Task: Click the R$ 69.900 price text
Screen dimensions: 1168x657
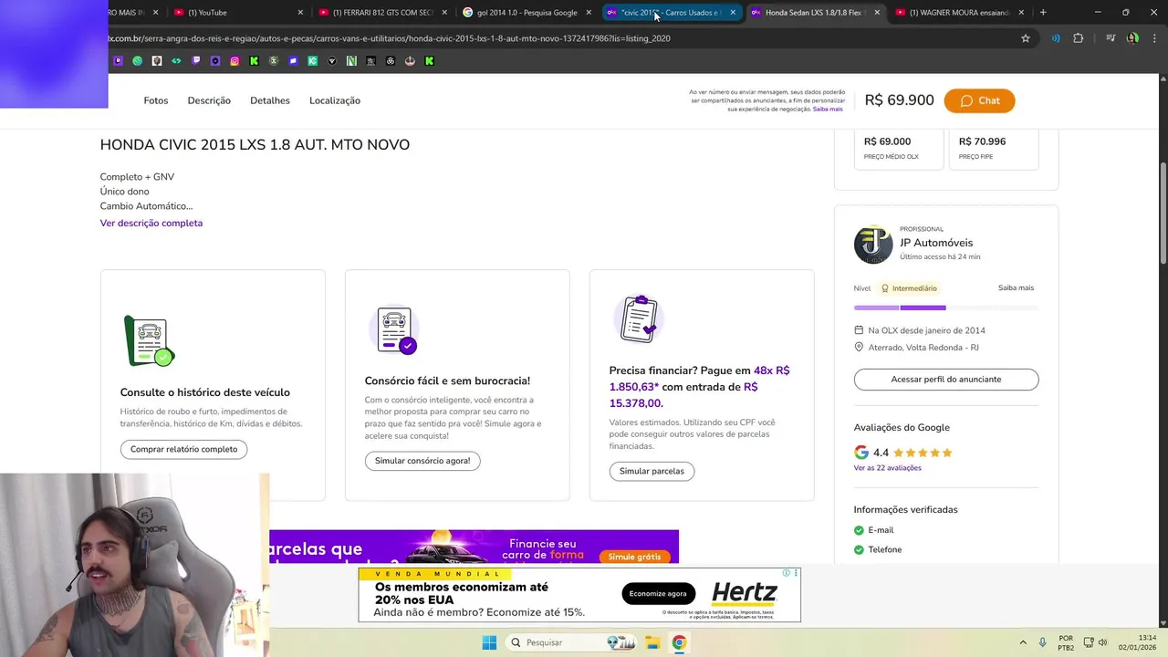Action: (900, 100)
